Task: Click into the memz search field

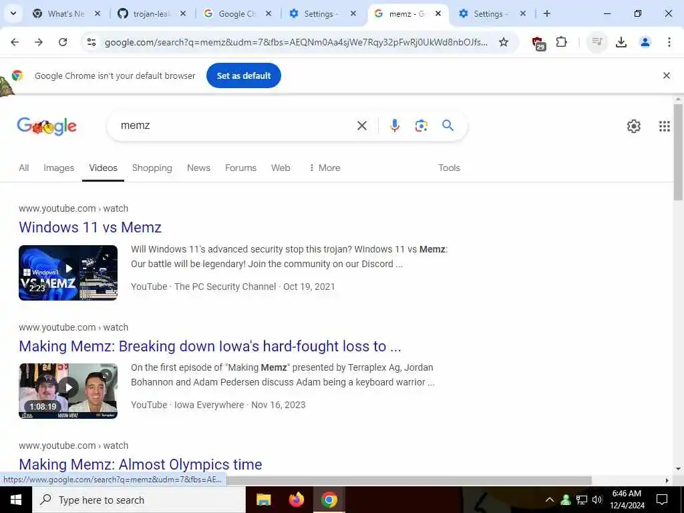Action: point(236,126)
